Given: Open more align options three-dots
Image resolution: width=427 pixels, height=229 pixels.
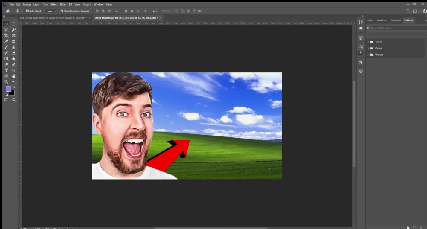Looking at the screenshot, I should [x=155, y=11].
